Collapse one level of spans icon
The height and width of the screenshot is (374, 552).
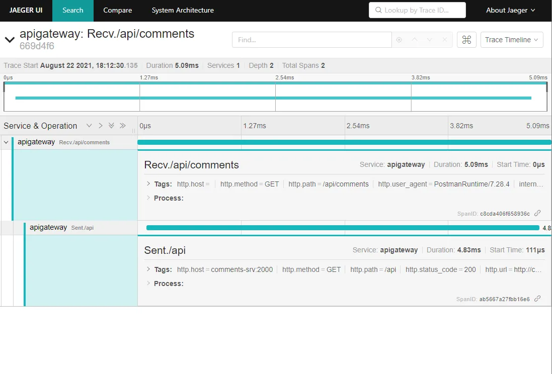pos(100,126)
